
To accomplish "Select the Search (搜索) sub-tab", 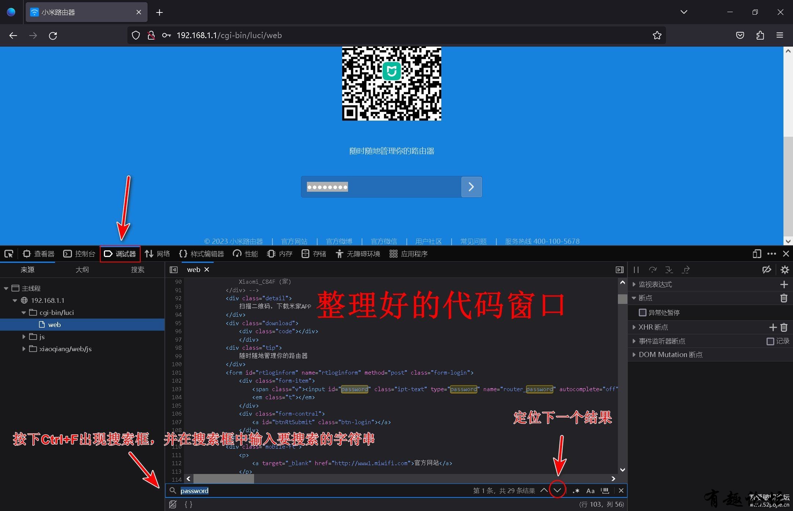I will click(x=138, y=270).
